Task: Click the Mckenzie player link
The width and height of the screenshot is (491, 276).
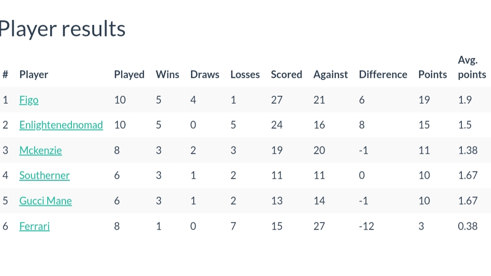Action: [40, 151]
